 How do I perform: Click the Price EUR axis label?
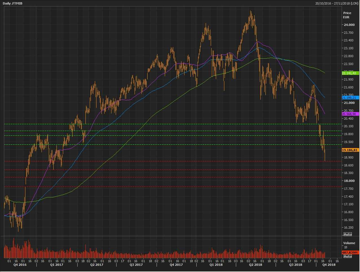(347, 15)
